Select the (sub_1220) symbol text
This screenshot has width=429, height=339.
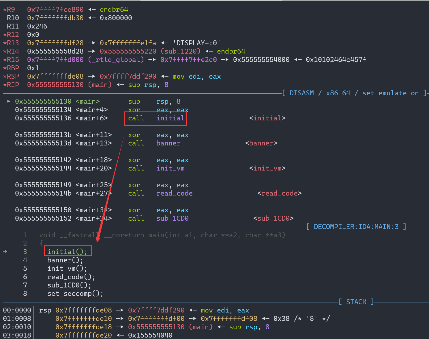(x=181, y=51)
